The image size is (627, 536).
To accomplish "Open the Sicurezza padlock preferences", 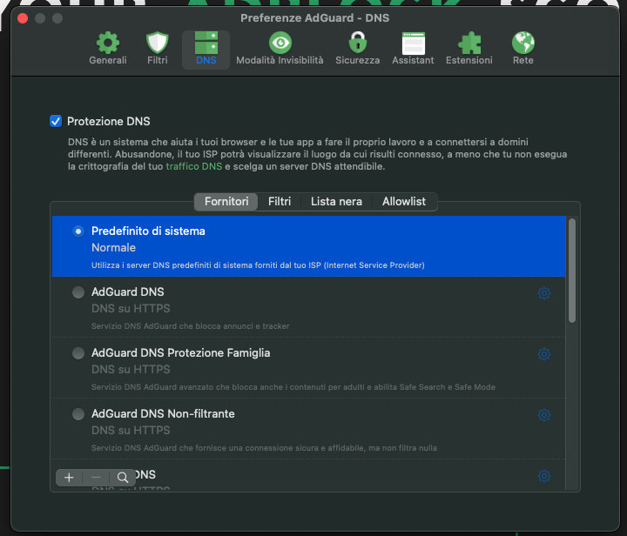I will pyautogui.click(x=358, y=49).
